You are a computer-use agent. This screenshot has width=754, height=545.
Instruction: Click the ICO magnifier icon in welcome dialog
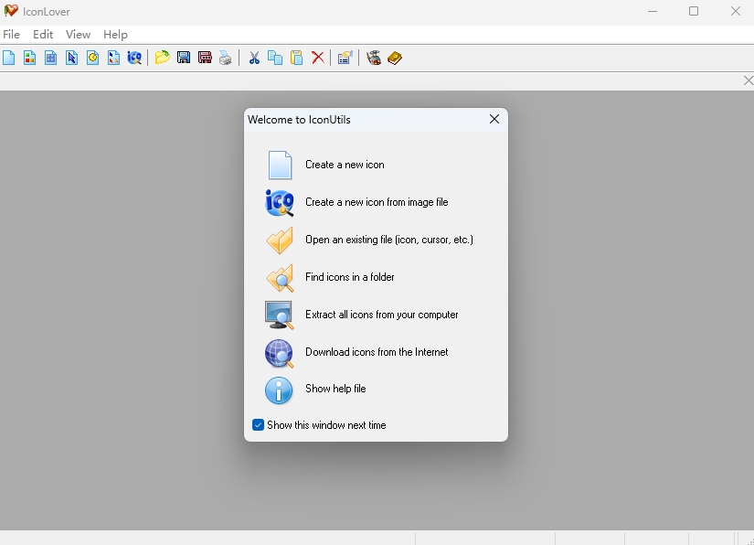click(280, 202)
